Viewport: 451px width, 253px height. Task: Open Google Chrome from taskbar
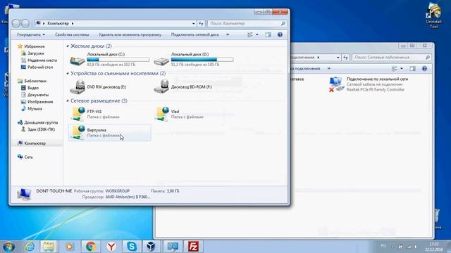pyautogui.click(x=91, y=247)
